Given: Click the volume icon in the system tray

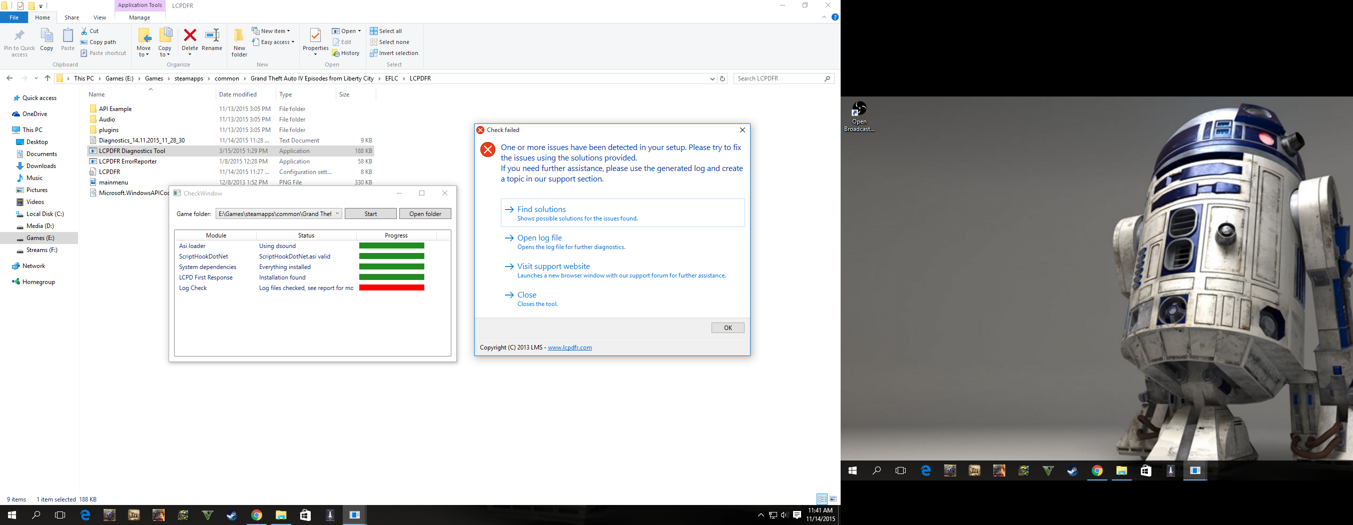Looking at the screenshot, I should (x=784, y=515).
